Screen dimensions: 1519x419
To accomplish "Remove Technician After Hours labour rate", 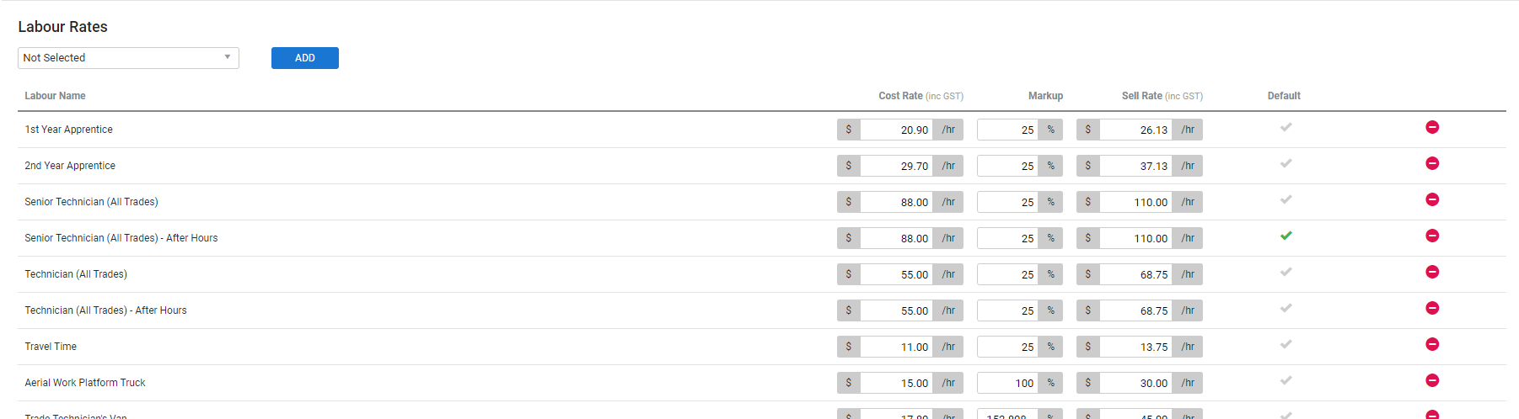I will point(1431,308).
